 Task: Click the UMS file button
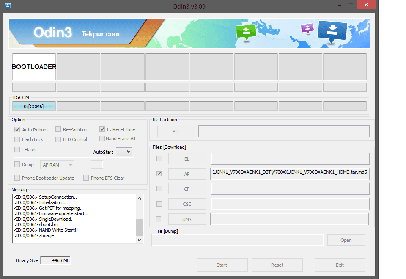click(187, 219)
